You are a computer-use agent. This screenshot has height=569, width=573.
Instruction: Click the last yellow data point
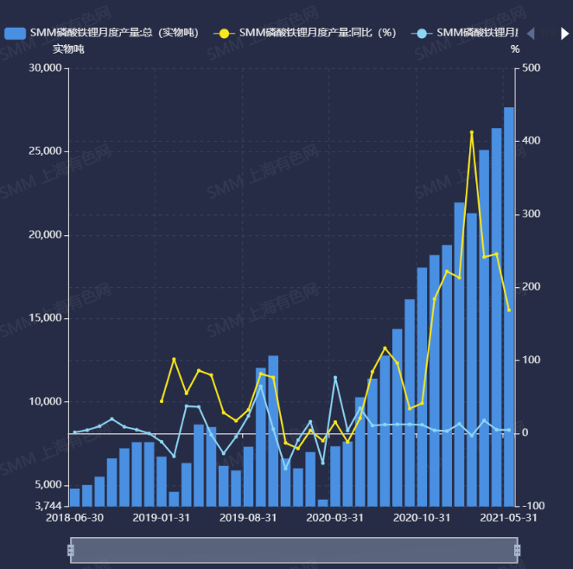[x=509, y=310]
